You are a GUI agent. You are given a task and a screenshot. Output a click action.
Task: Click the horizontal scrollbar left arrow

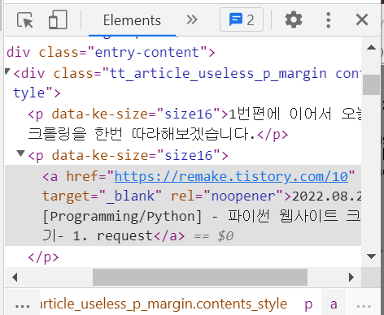point(15,277)
